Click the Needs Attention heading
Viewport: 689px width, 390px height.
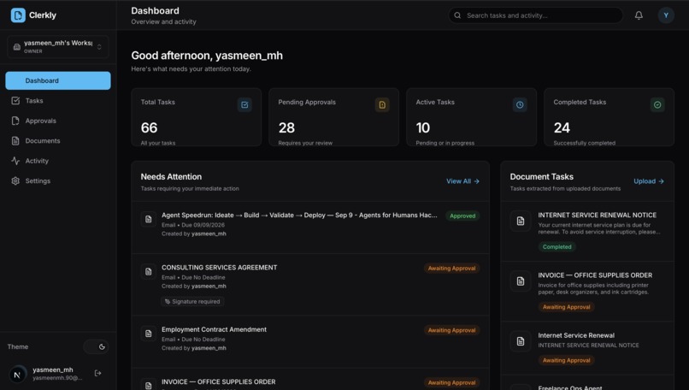(171, 177)
